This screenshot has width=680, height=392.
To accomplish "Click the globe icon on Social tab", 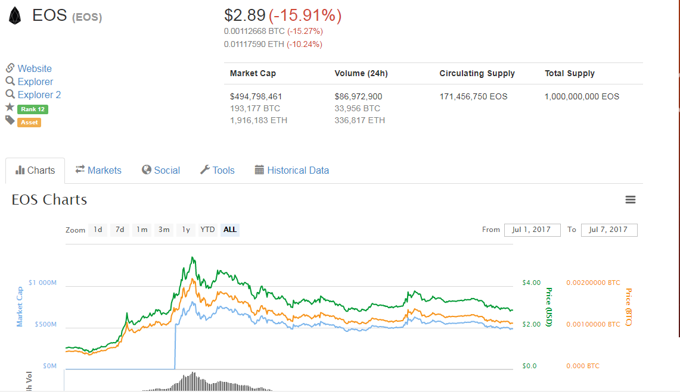I will click(x=147, y=170).
